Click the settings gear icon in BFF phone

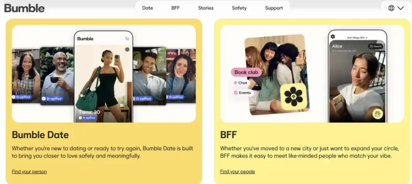[x=333, y=36]
